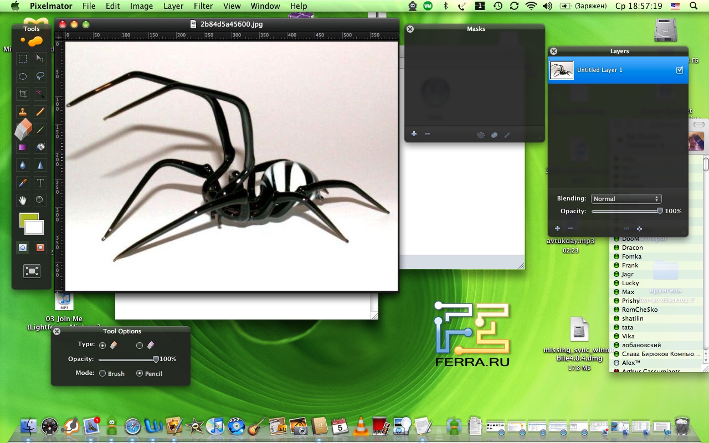Select the Magic Wand tool

40,94
